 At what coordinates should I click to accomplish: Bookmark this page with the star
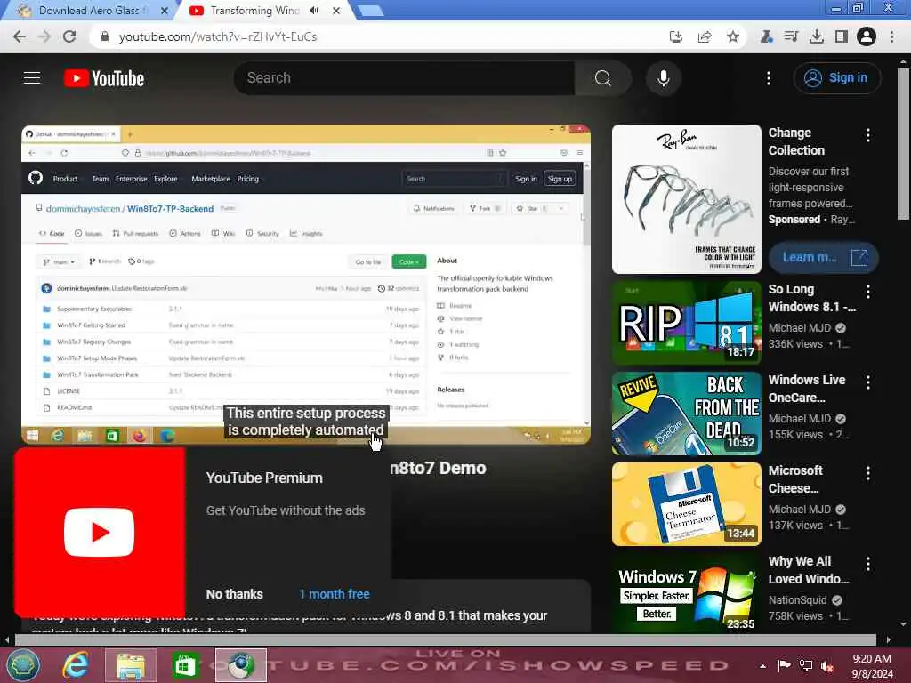pyautogui.click(x=733, y=36)
